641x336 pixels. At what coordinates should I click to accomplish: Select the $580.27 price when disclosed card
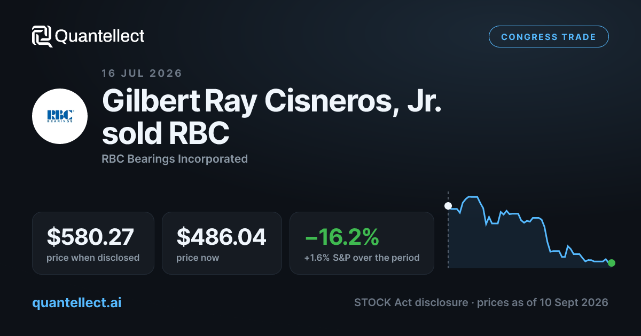pos(93,243)
